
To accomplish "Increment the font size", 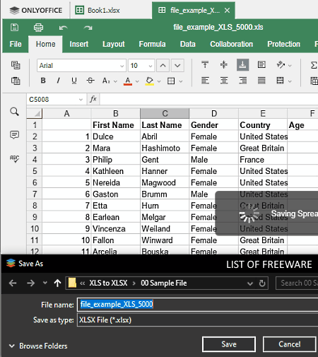I will [163, 65].
